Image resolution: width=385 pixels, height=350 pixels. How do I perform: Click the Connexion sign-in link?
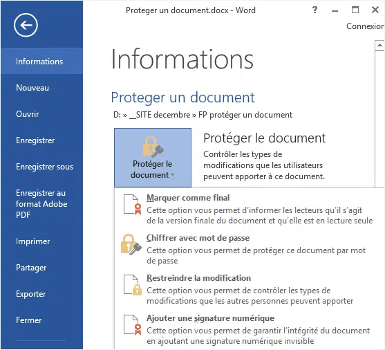click(x=366, y=26)
